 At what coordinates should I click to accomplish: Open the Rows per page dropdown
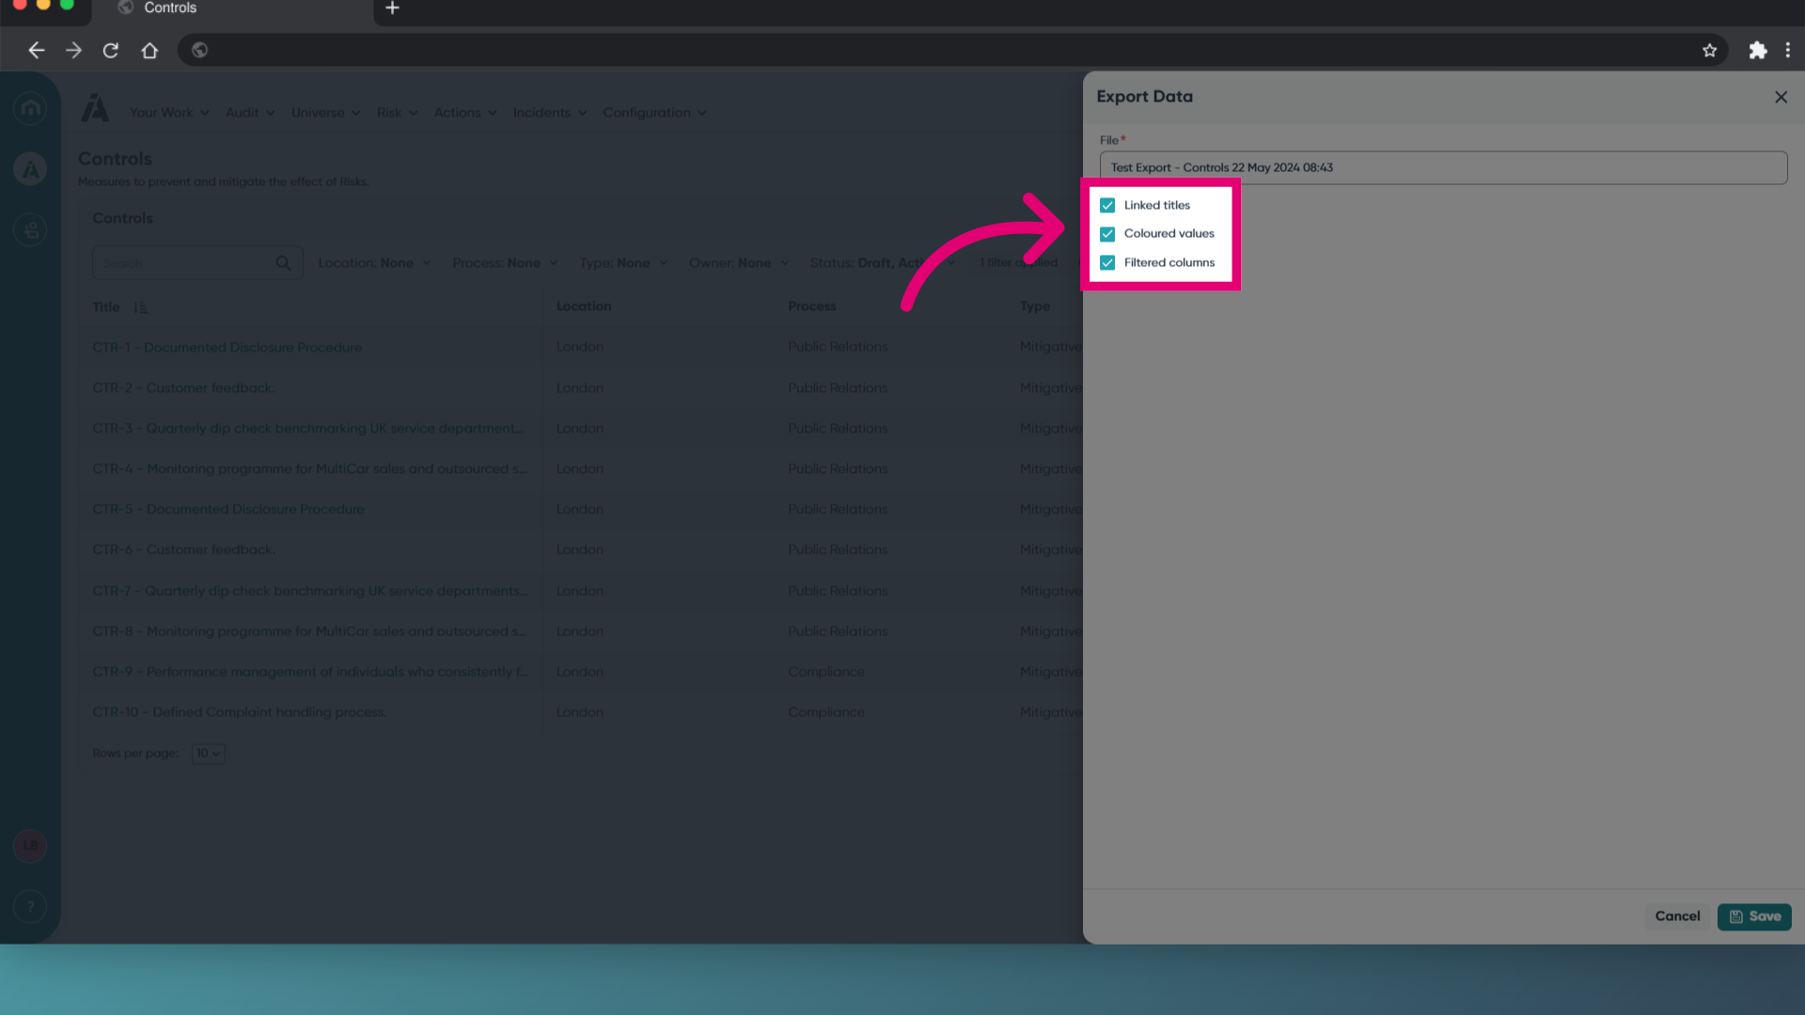point(208,754)
